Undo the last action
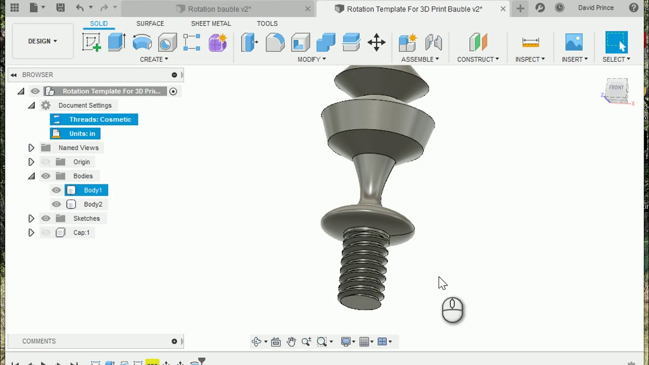This screenshot has width=649, height=365. [80, 8]
